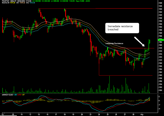The height and width of the screenshot is (116, 164).
Task: Click the 60Min RT timeframe label
Action: 14,1
